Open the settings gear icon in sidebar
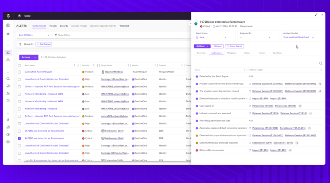Viewport: 330px width, 183px height. point(8,142)
